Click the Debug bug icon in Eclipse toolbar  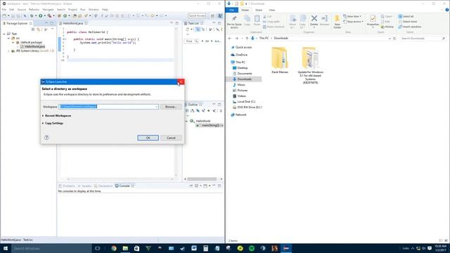point(32,15)
